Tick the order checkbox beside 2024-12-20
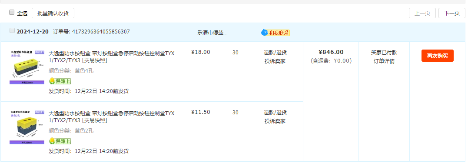468x163 pixels. point(12,30)
